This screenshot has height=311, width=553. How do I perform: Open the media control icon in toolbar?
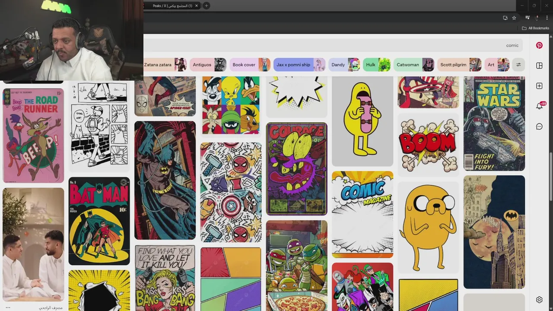point(527,18)
